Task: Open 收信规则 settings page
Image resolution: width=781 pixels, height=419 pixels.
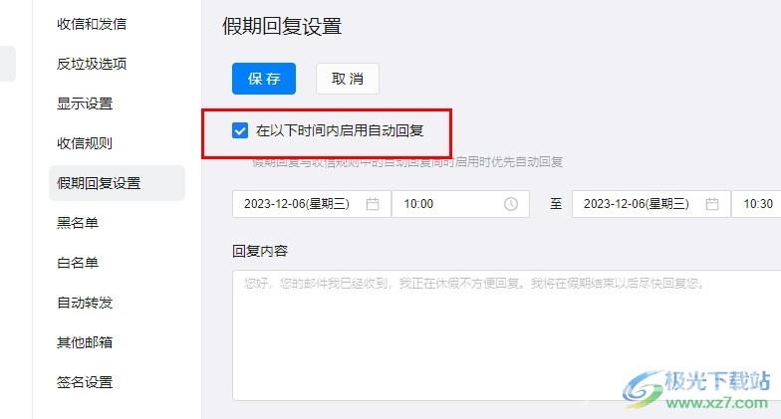Action: [x=85, y=143]
